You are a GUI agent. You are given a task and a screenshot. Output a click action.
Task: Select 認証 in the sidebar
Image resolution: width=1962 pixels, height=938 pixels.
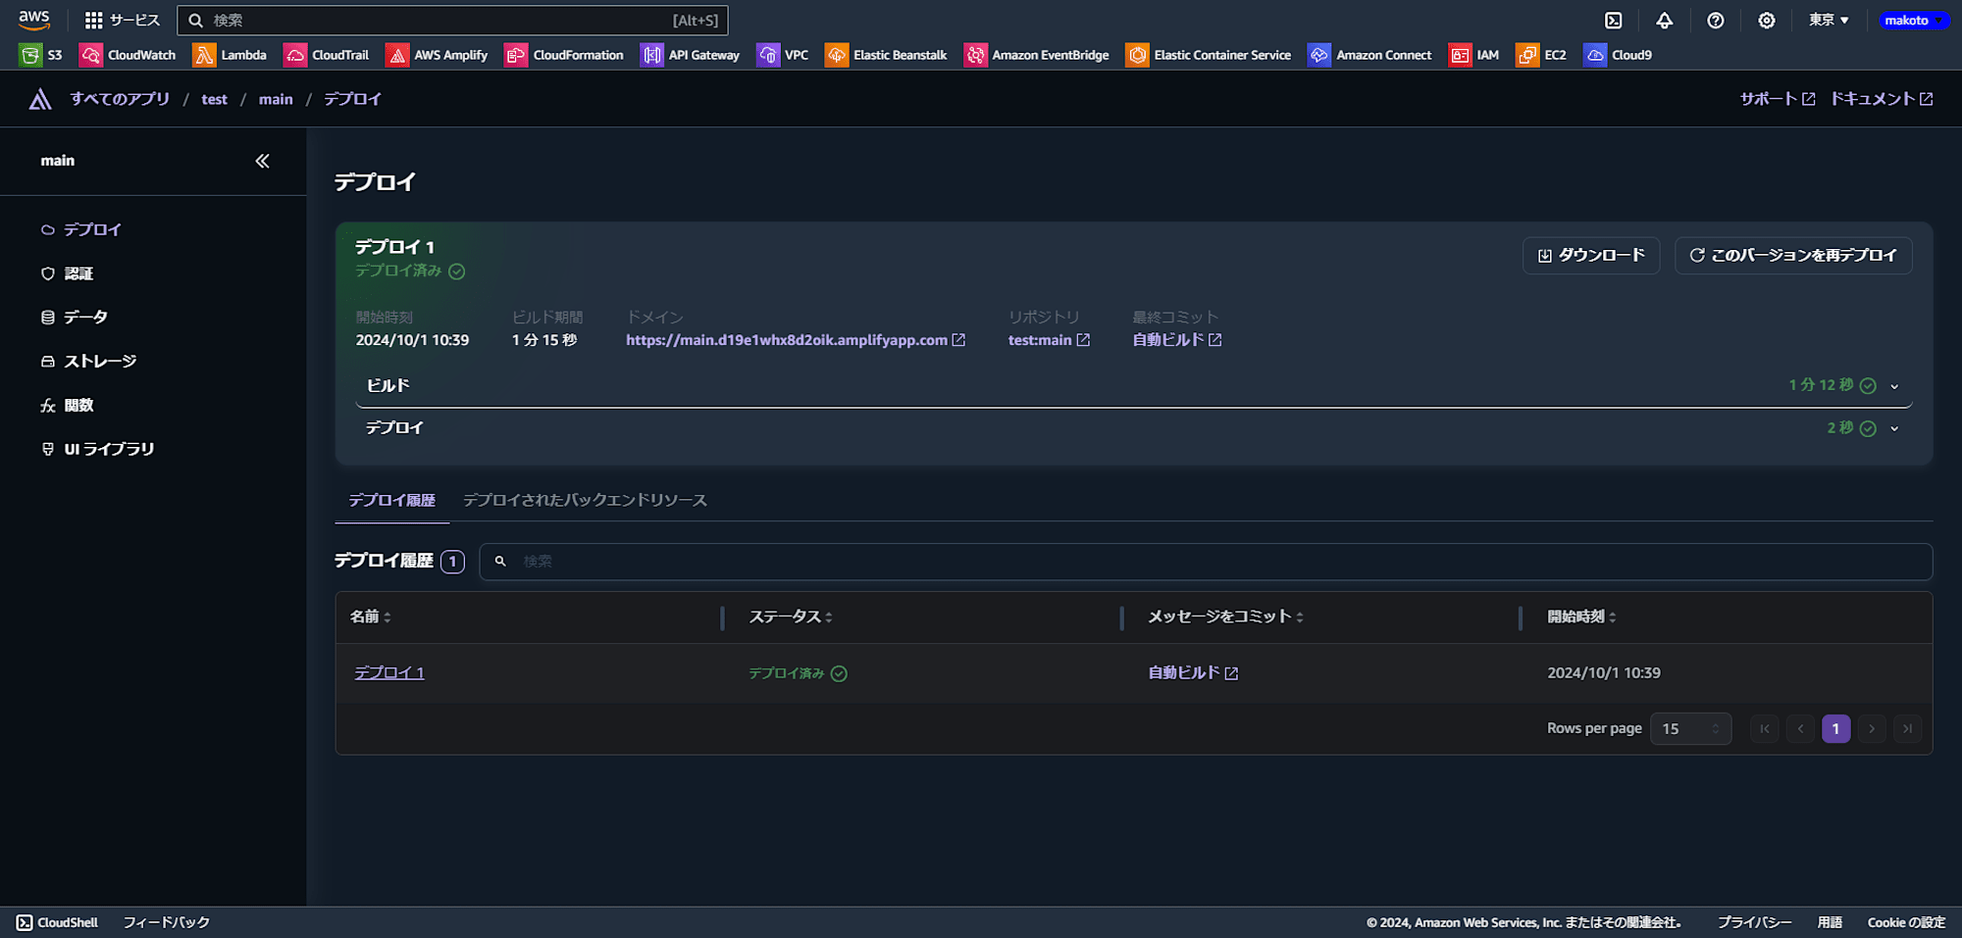coord(68,273)
